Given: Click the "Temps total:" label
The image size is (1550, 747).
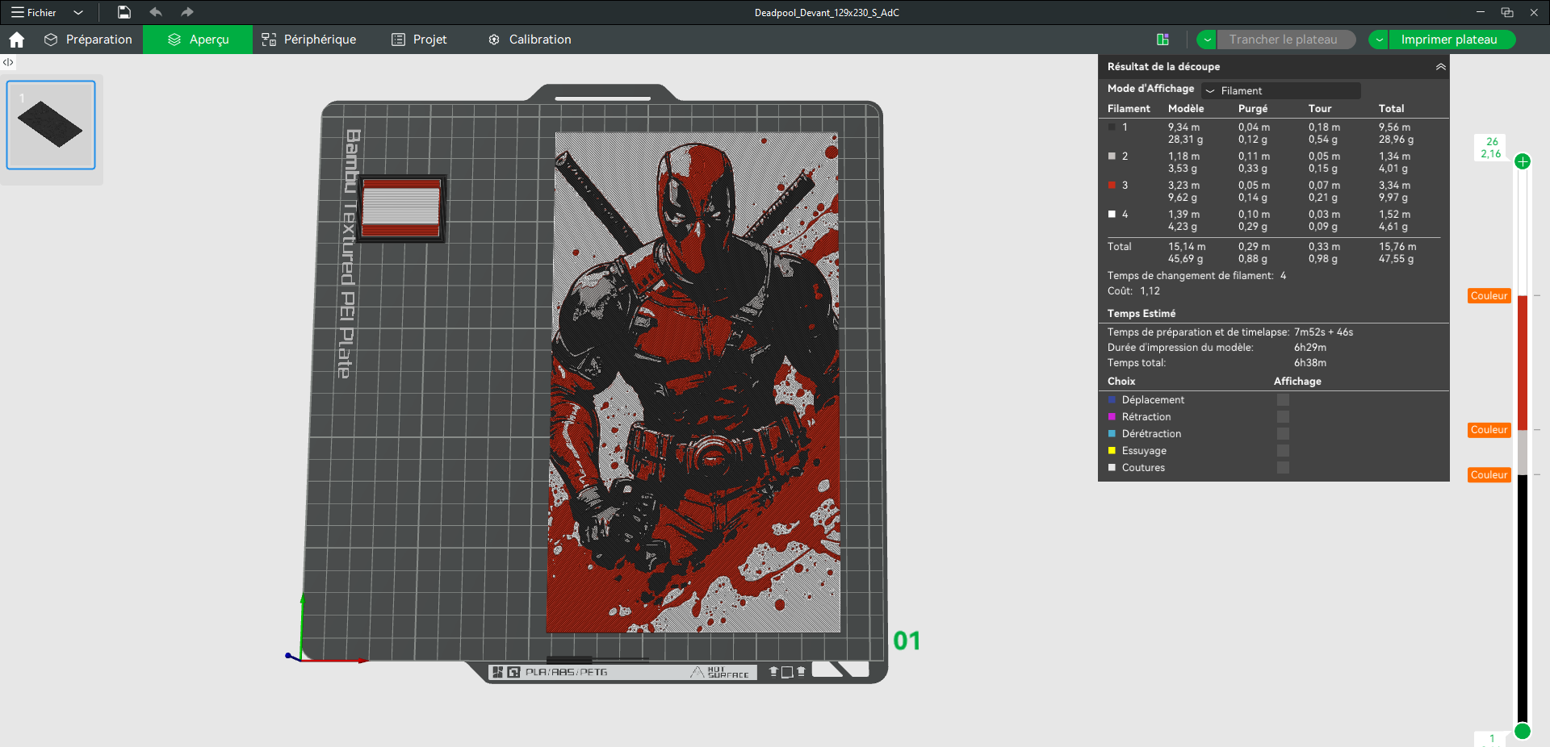Looking at the screenshot, I should click(x=1137, y=363).
